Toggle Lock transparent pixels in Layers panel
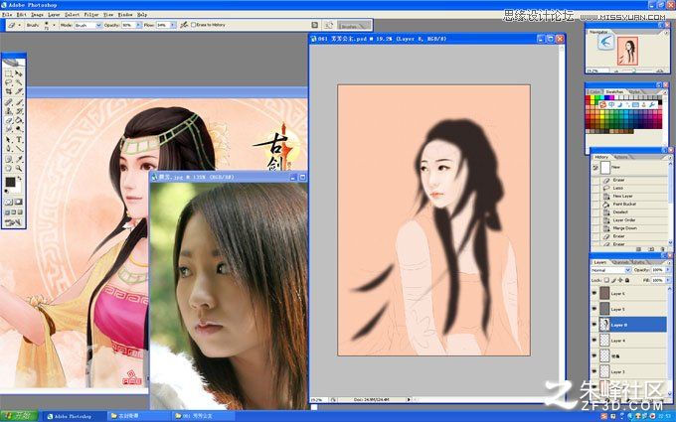 click(606, 280)
